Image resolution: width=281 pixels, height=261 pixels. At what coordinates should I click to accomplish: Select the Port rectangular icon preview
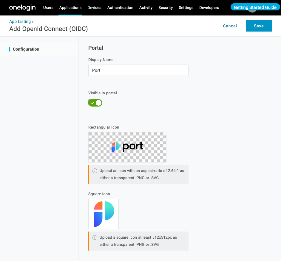coord(127,147)
